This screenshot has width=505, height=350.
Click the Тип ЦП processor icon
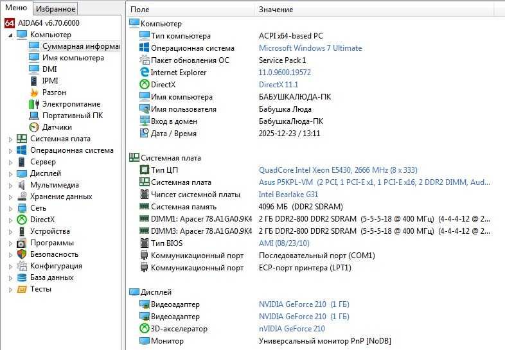point(145,170)
